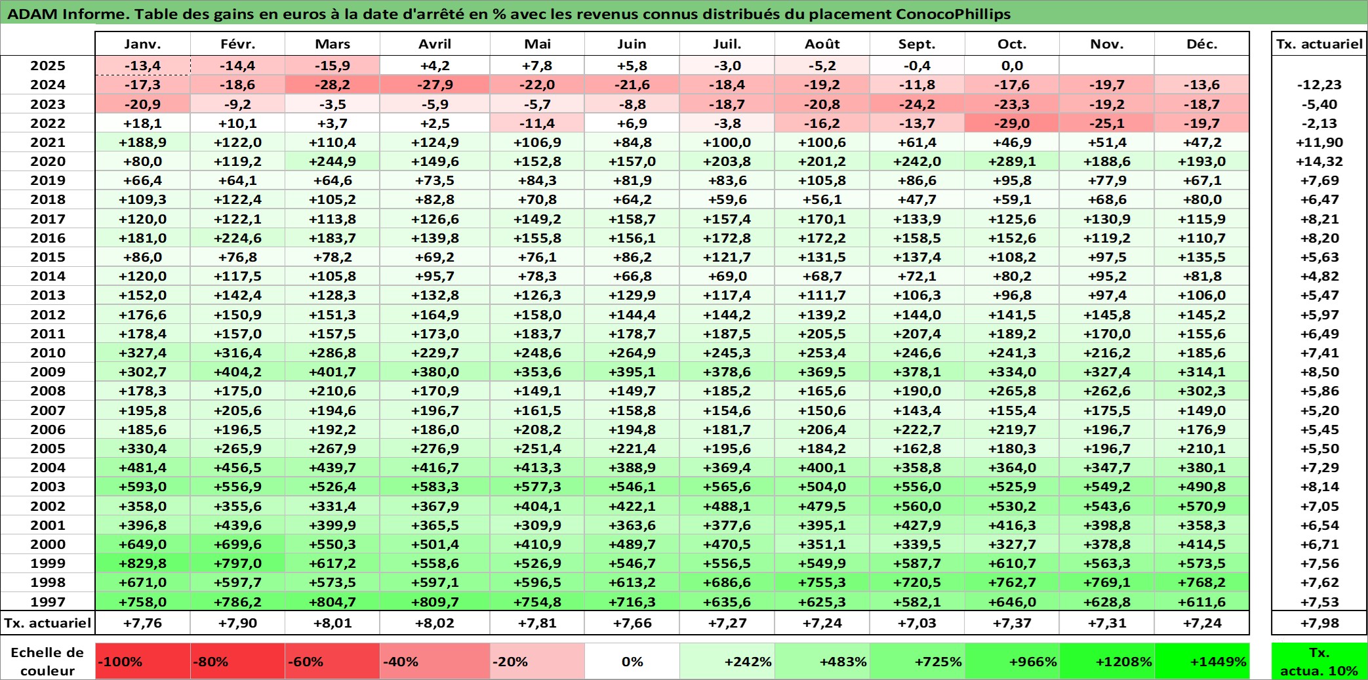This screenshot has height=680, width=1368.
Task: Select the +404,2 cell in Févr. 2009
Action: 237,372
